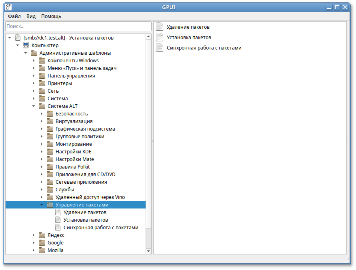
Task: Select Установка пакетов in the tree
Action: (85, 220)
